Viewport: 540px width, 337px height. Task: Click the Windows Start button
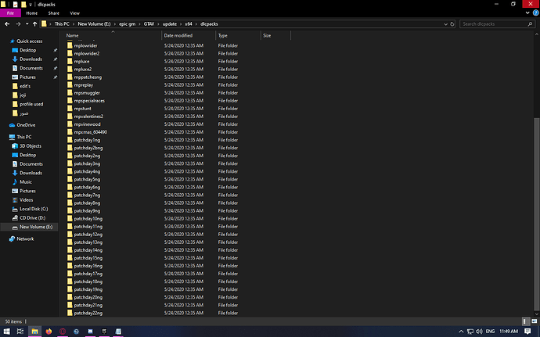(x=7, y=331)
